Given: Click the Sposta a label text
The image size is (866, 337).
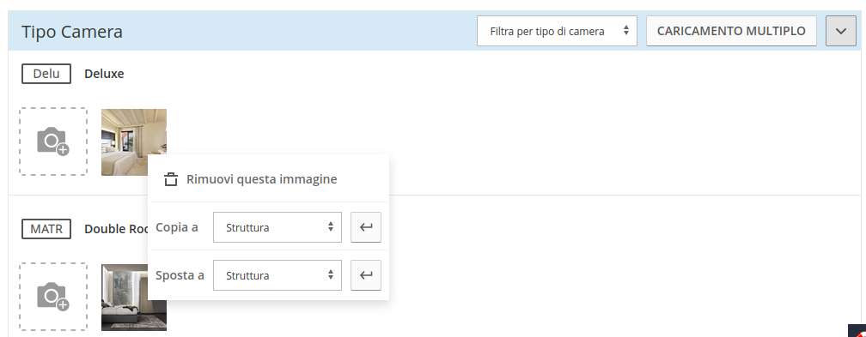Looking at the screenshot, I should click(180, 275).
